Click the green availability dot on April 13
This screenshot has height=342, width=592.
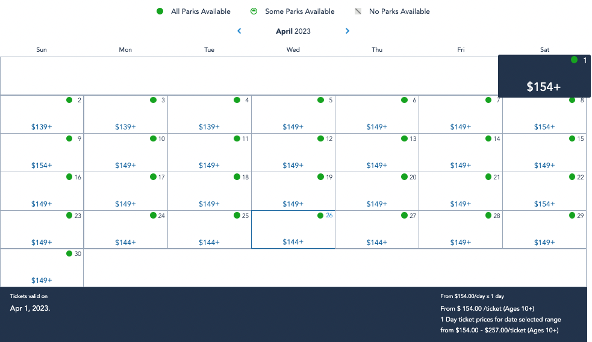404,138
